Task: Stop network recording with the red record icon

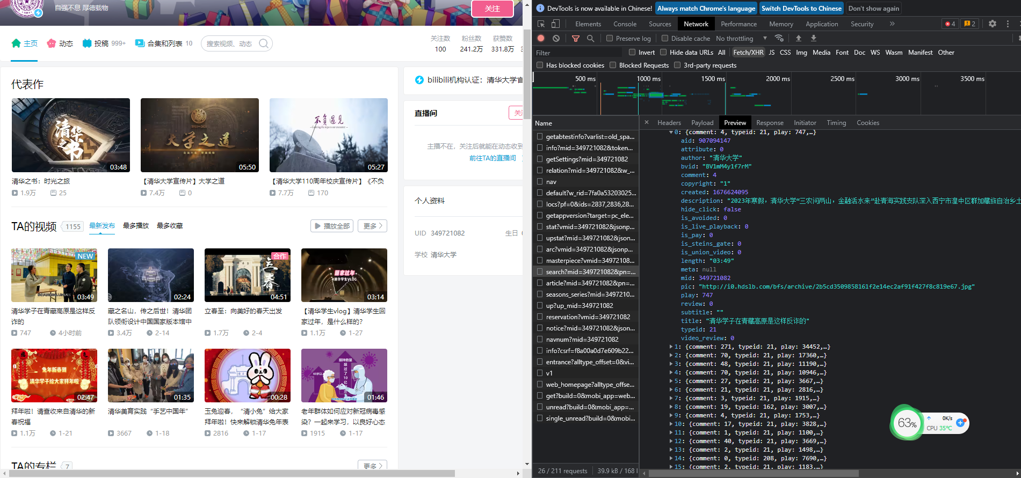Action: click(541, 38)
